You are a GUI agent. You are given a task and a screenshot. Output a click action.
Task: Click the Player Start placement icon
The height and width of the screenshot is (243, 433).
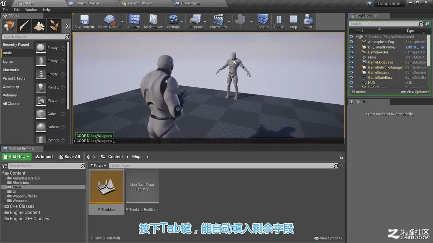point(41,101)
